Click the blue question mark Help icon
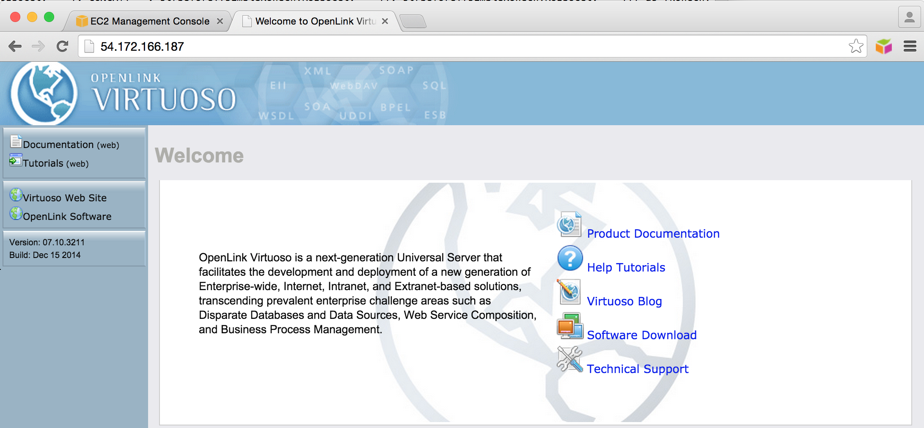The width and height of the screenshot is (924, 428). click(x=570, y=258)
